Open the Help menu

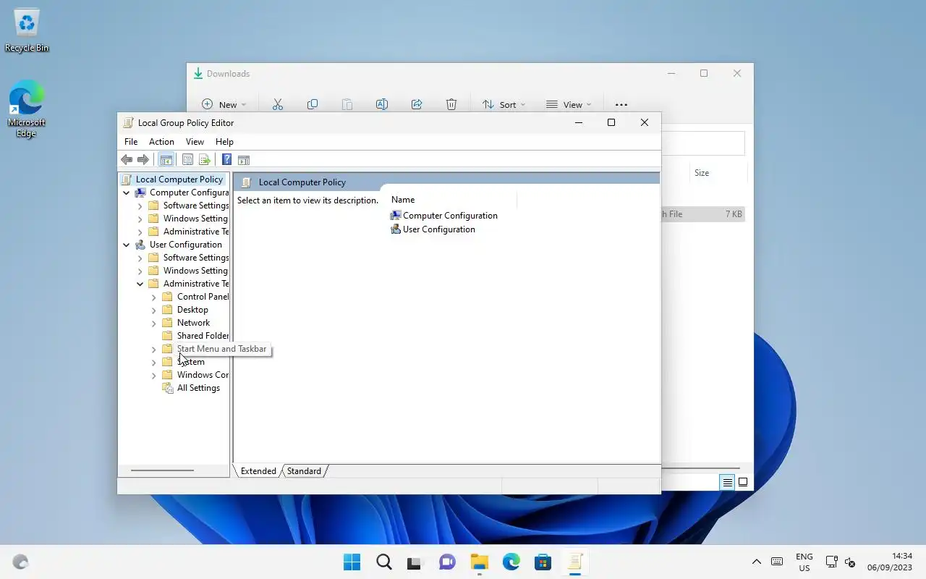tap(224, 142)
